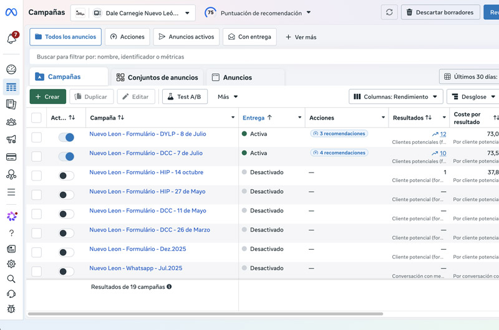
Task: Click the bug report icon
Action: (x=11, y=309)
